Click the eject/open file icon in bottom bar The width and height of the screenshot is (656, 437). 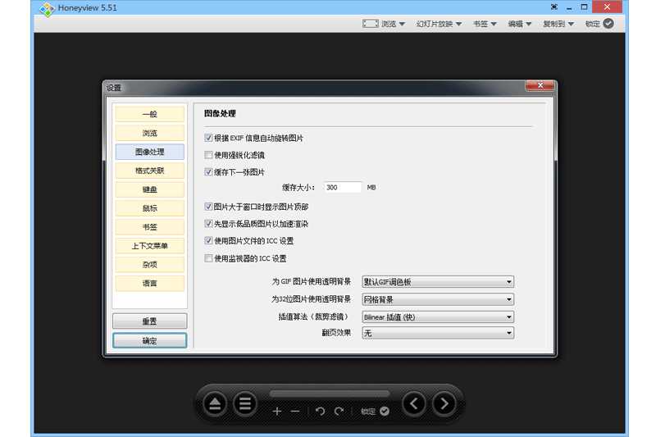[215, 404]
